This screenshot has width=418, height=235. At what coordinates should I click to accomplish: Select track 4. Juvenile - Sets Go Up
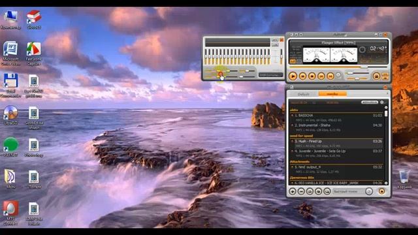tap(337, 153)
